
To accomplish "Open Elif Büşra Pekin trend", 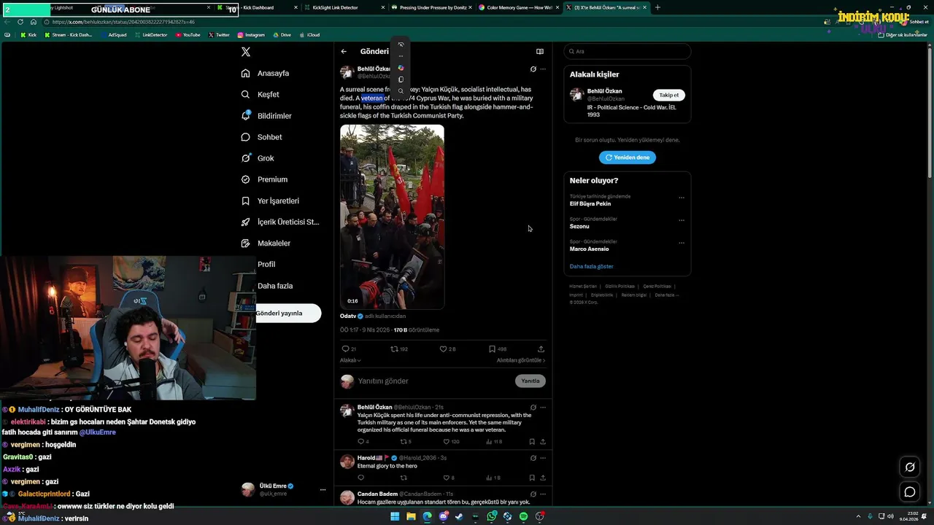I will (x=590, y=204).
